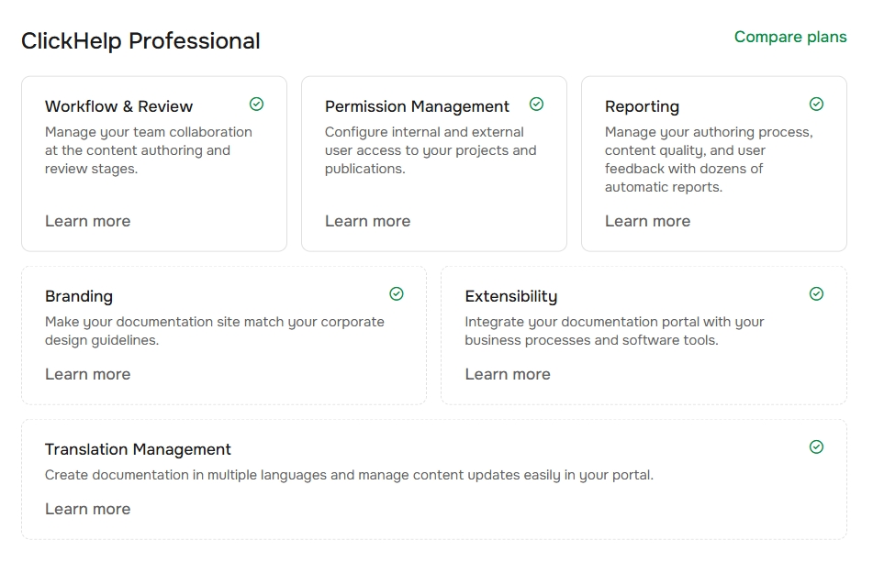Open Learn more under Reporting

coord(647,221)
